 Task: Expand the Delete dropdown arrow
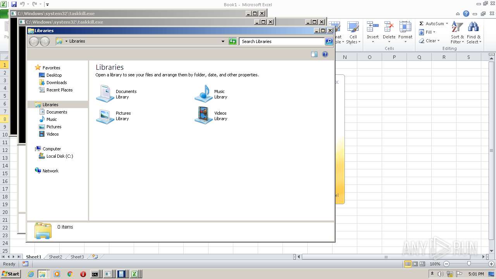pyautogui.click(x=389, y=42)
